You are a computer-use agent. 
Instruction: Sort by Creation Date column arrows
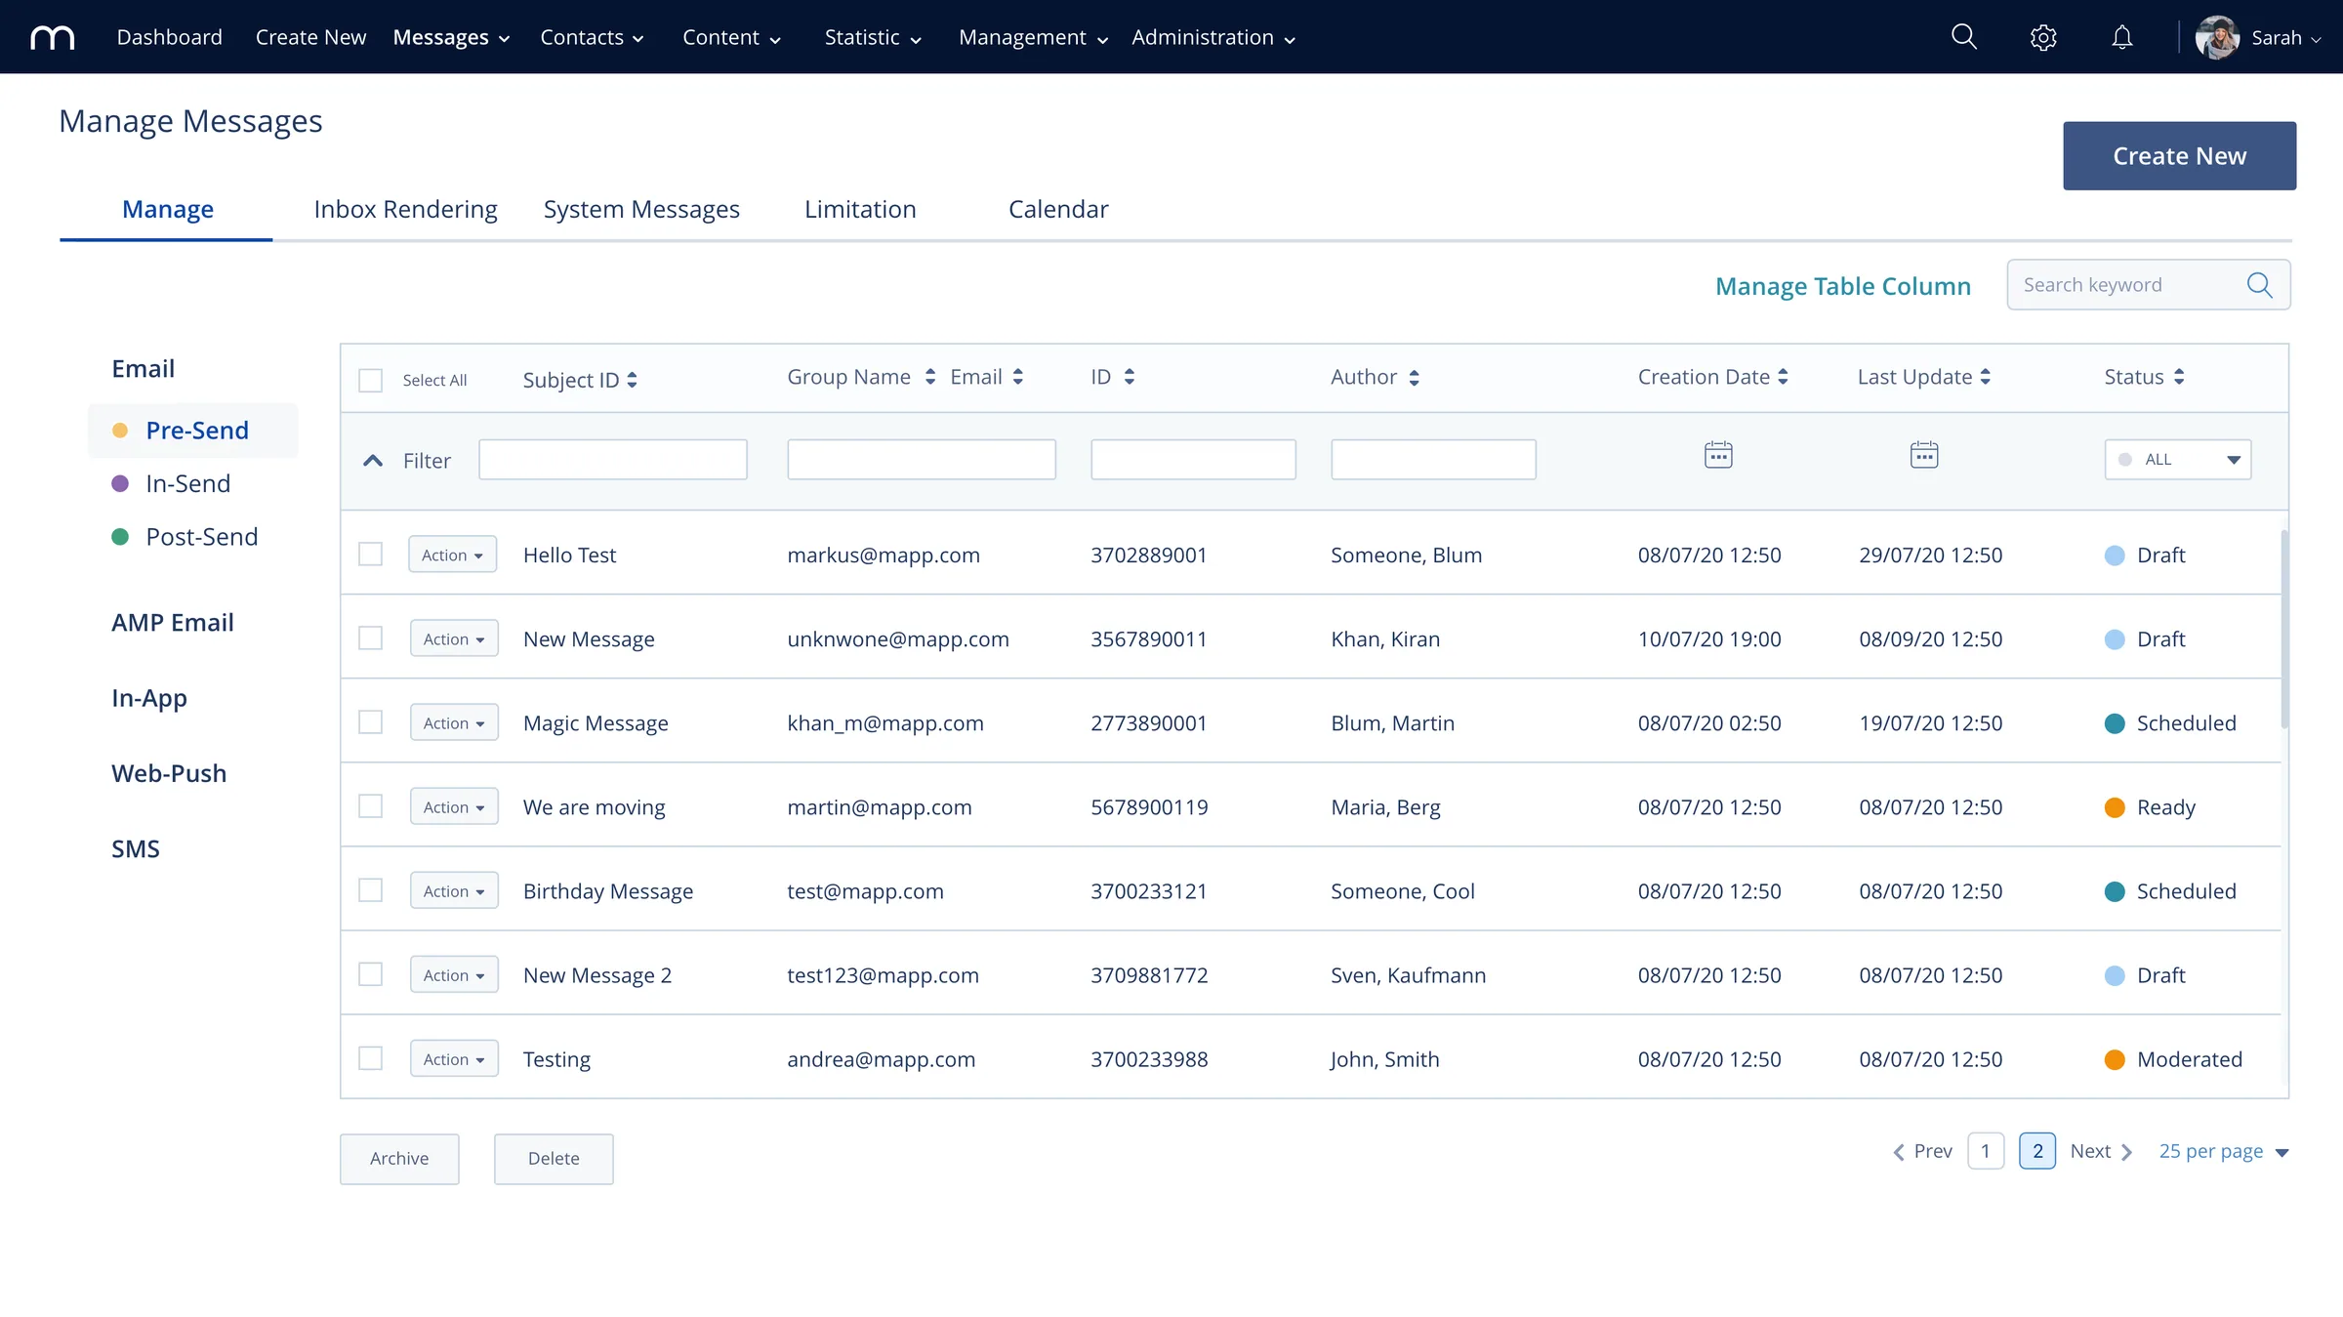click(1783, 377)
